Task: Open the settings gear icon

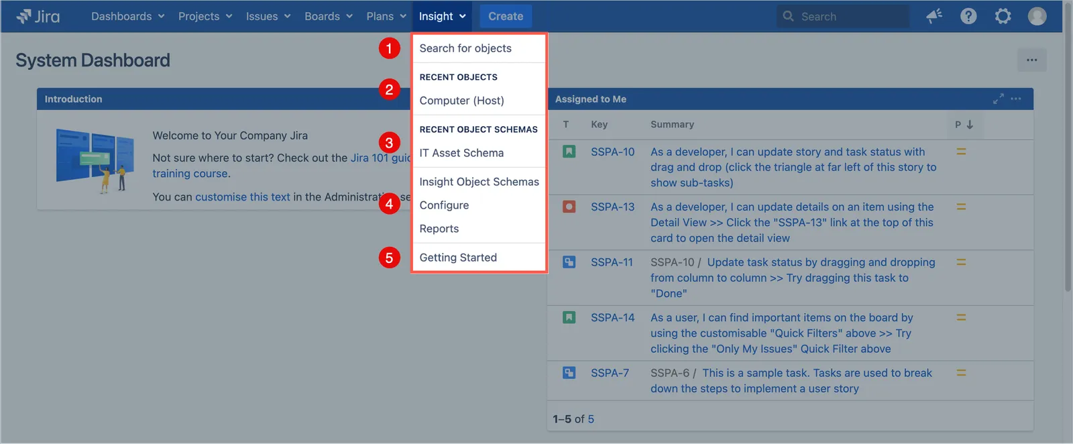Action: (x=1003, y=16)
